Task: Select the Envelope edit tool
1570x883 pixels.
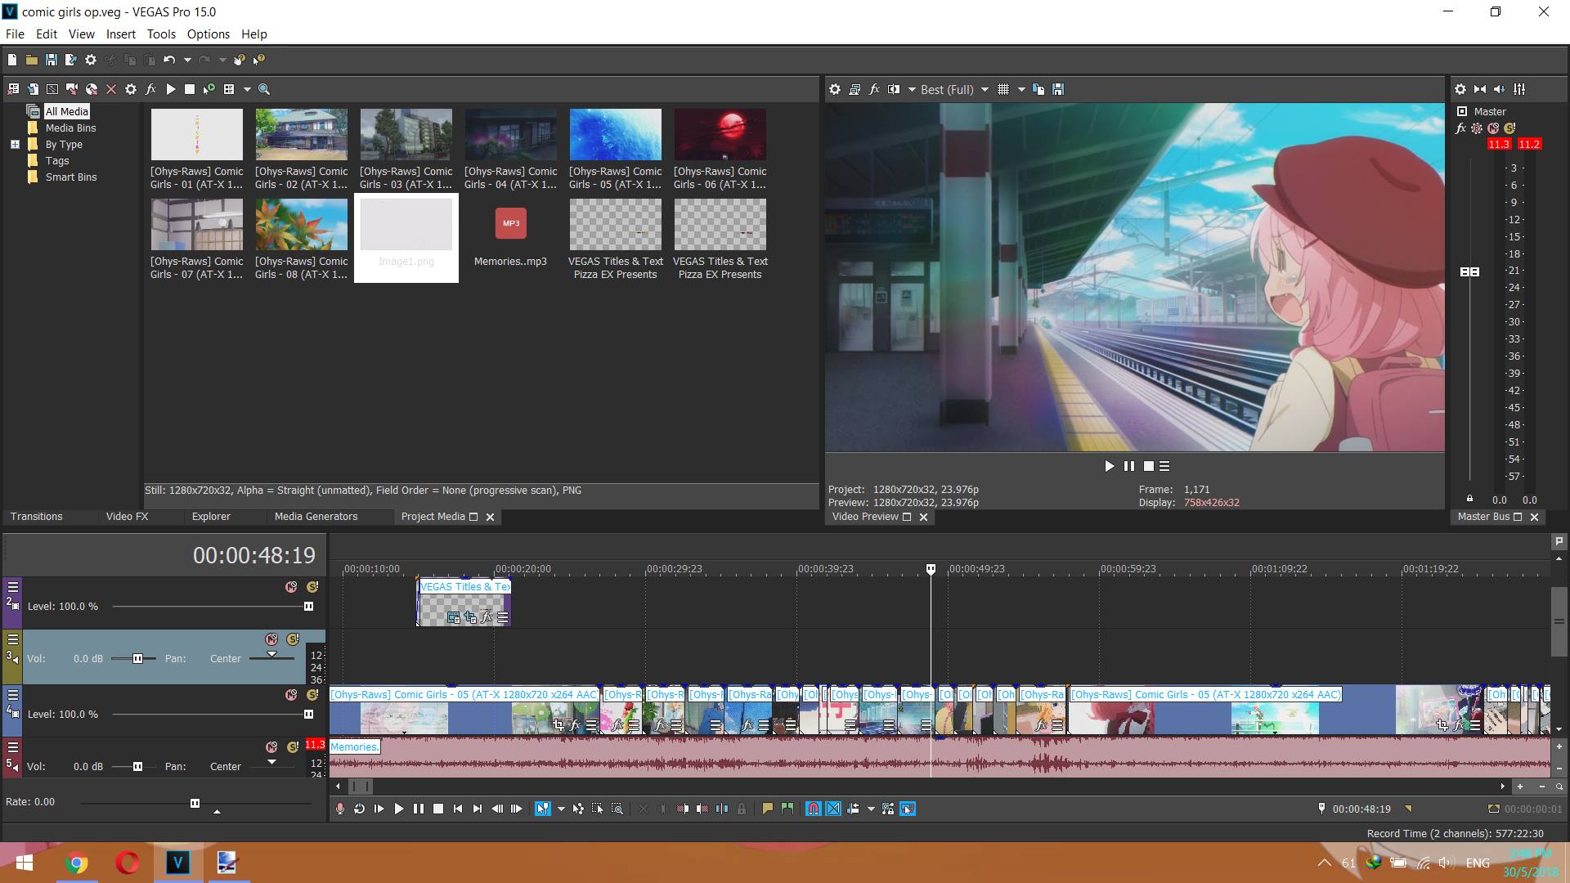Action: pyautogui.click(x=578, y=809)
